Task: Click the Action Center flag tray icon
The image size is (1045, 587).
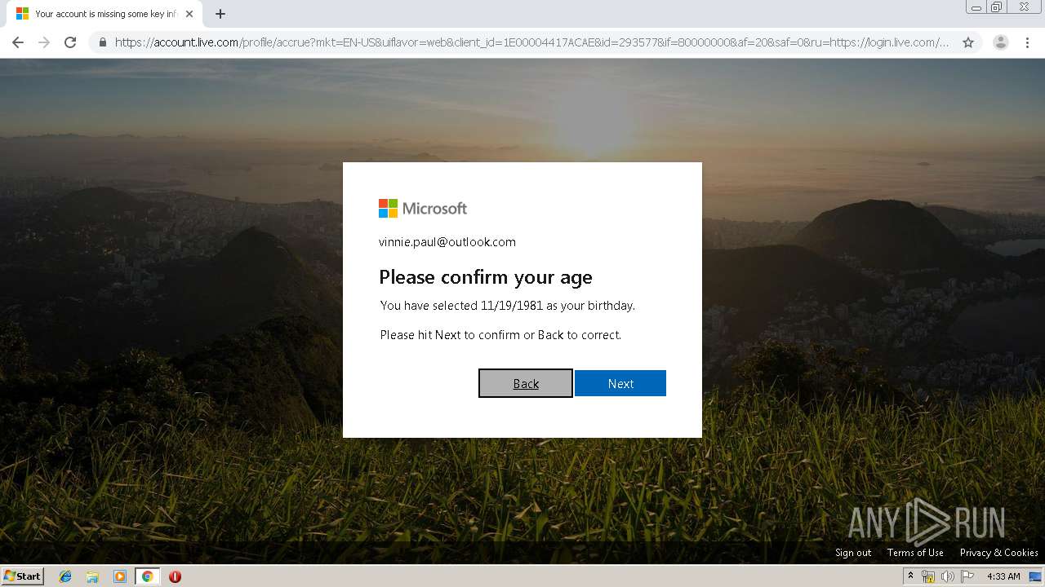Action: click(x=967, y=576)
